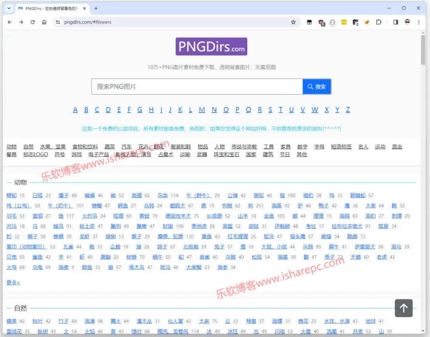Open the 仙人掌 link in 自然

176,321
